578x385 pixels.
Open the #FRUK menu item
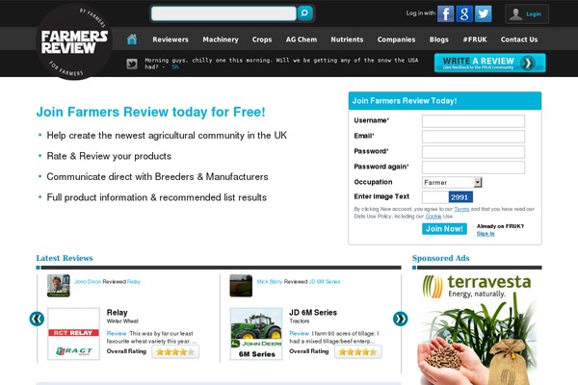tap(475, 39)
